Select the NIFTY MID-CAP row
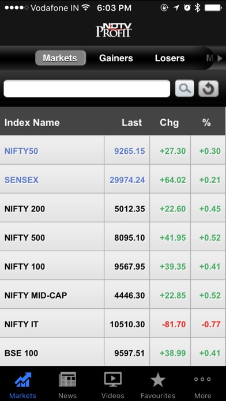Image resolution: width=226 pixels, height=401 pixels. coord(112,296)
